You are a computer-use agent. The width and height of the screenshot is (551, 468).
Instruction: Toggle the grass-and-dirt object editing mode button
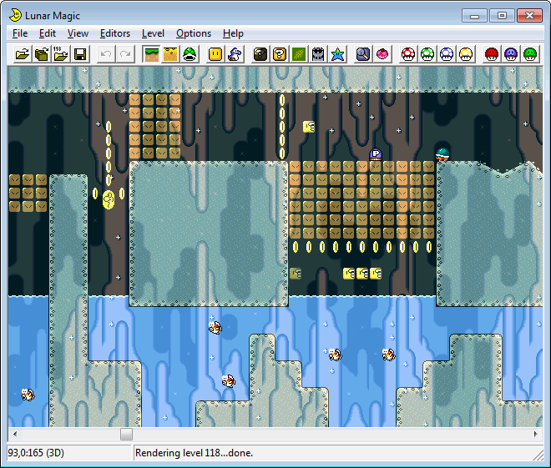click(151, 54)
